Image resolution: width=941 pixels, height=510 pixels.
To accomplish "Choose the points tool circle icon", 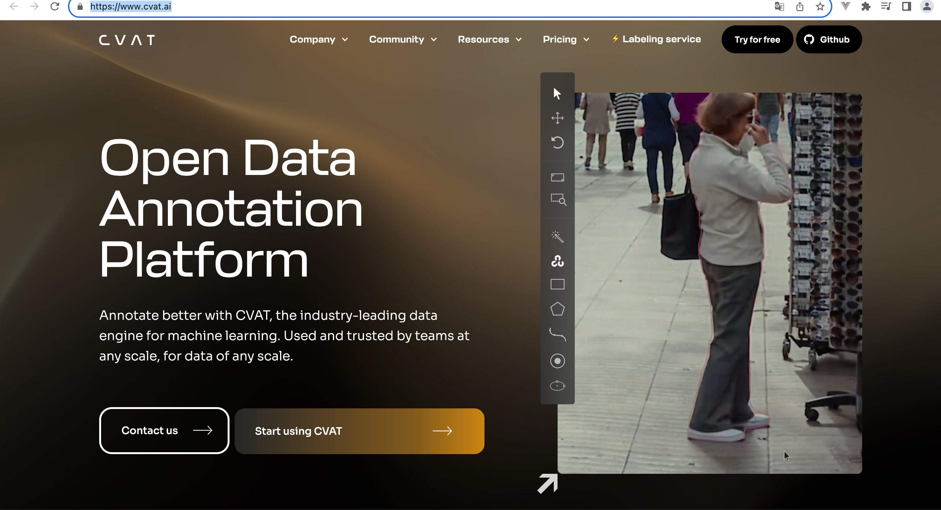I will [557, 361].
